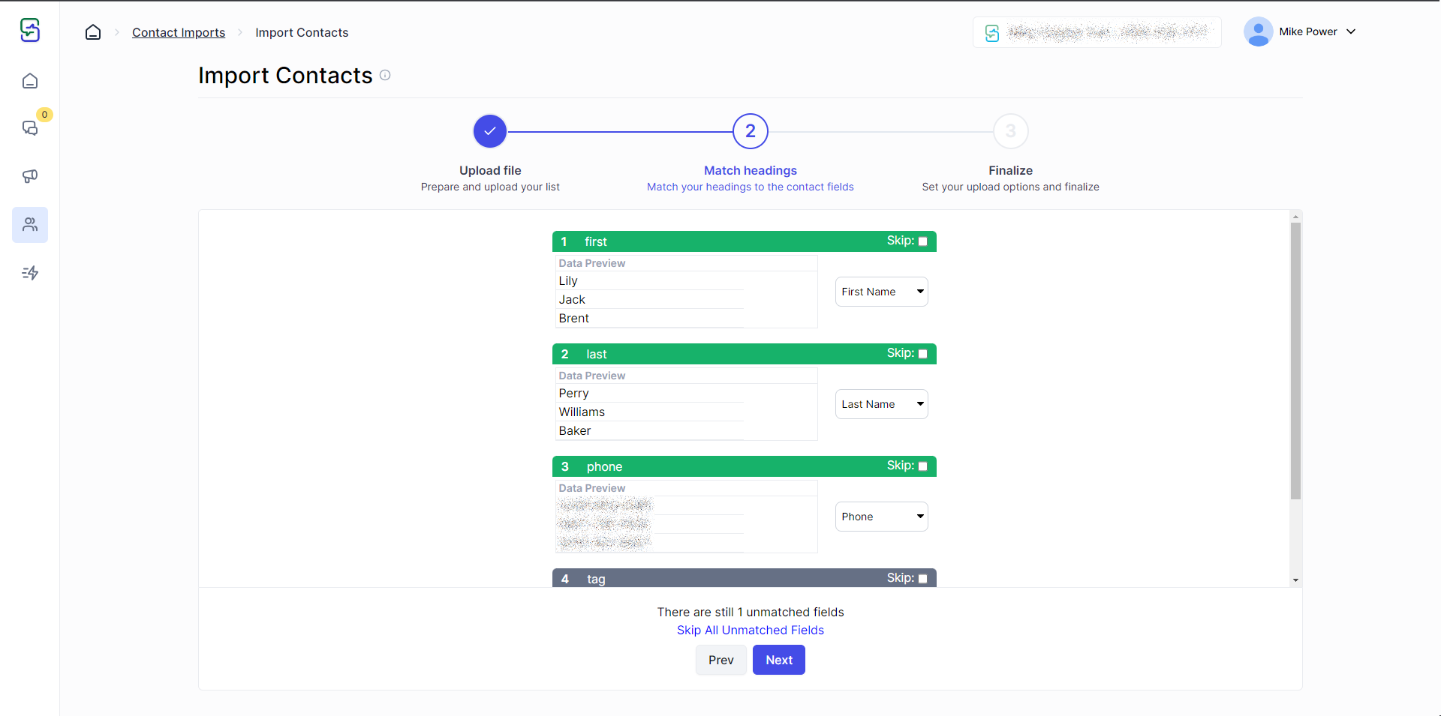Click the completed Upload file step circle
This screenshot has height=716, width=1441.
pos(490,131)
